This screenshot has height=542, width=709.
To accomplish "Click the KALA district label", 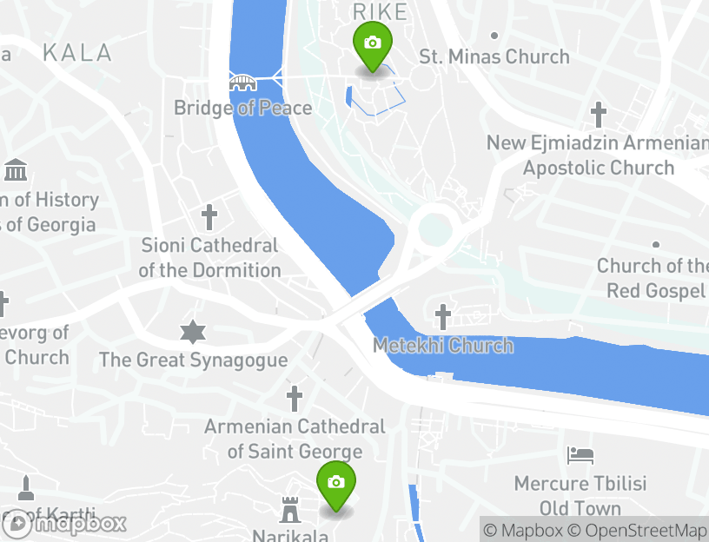I will [x=77, y=53].
